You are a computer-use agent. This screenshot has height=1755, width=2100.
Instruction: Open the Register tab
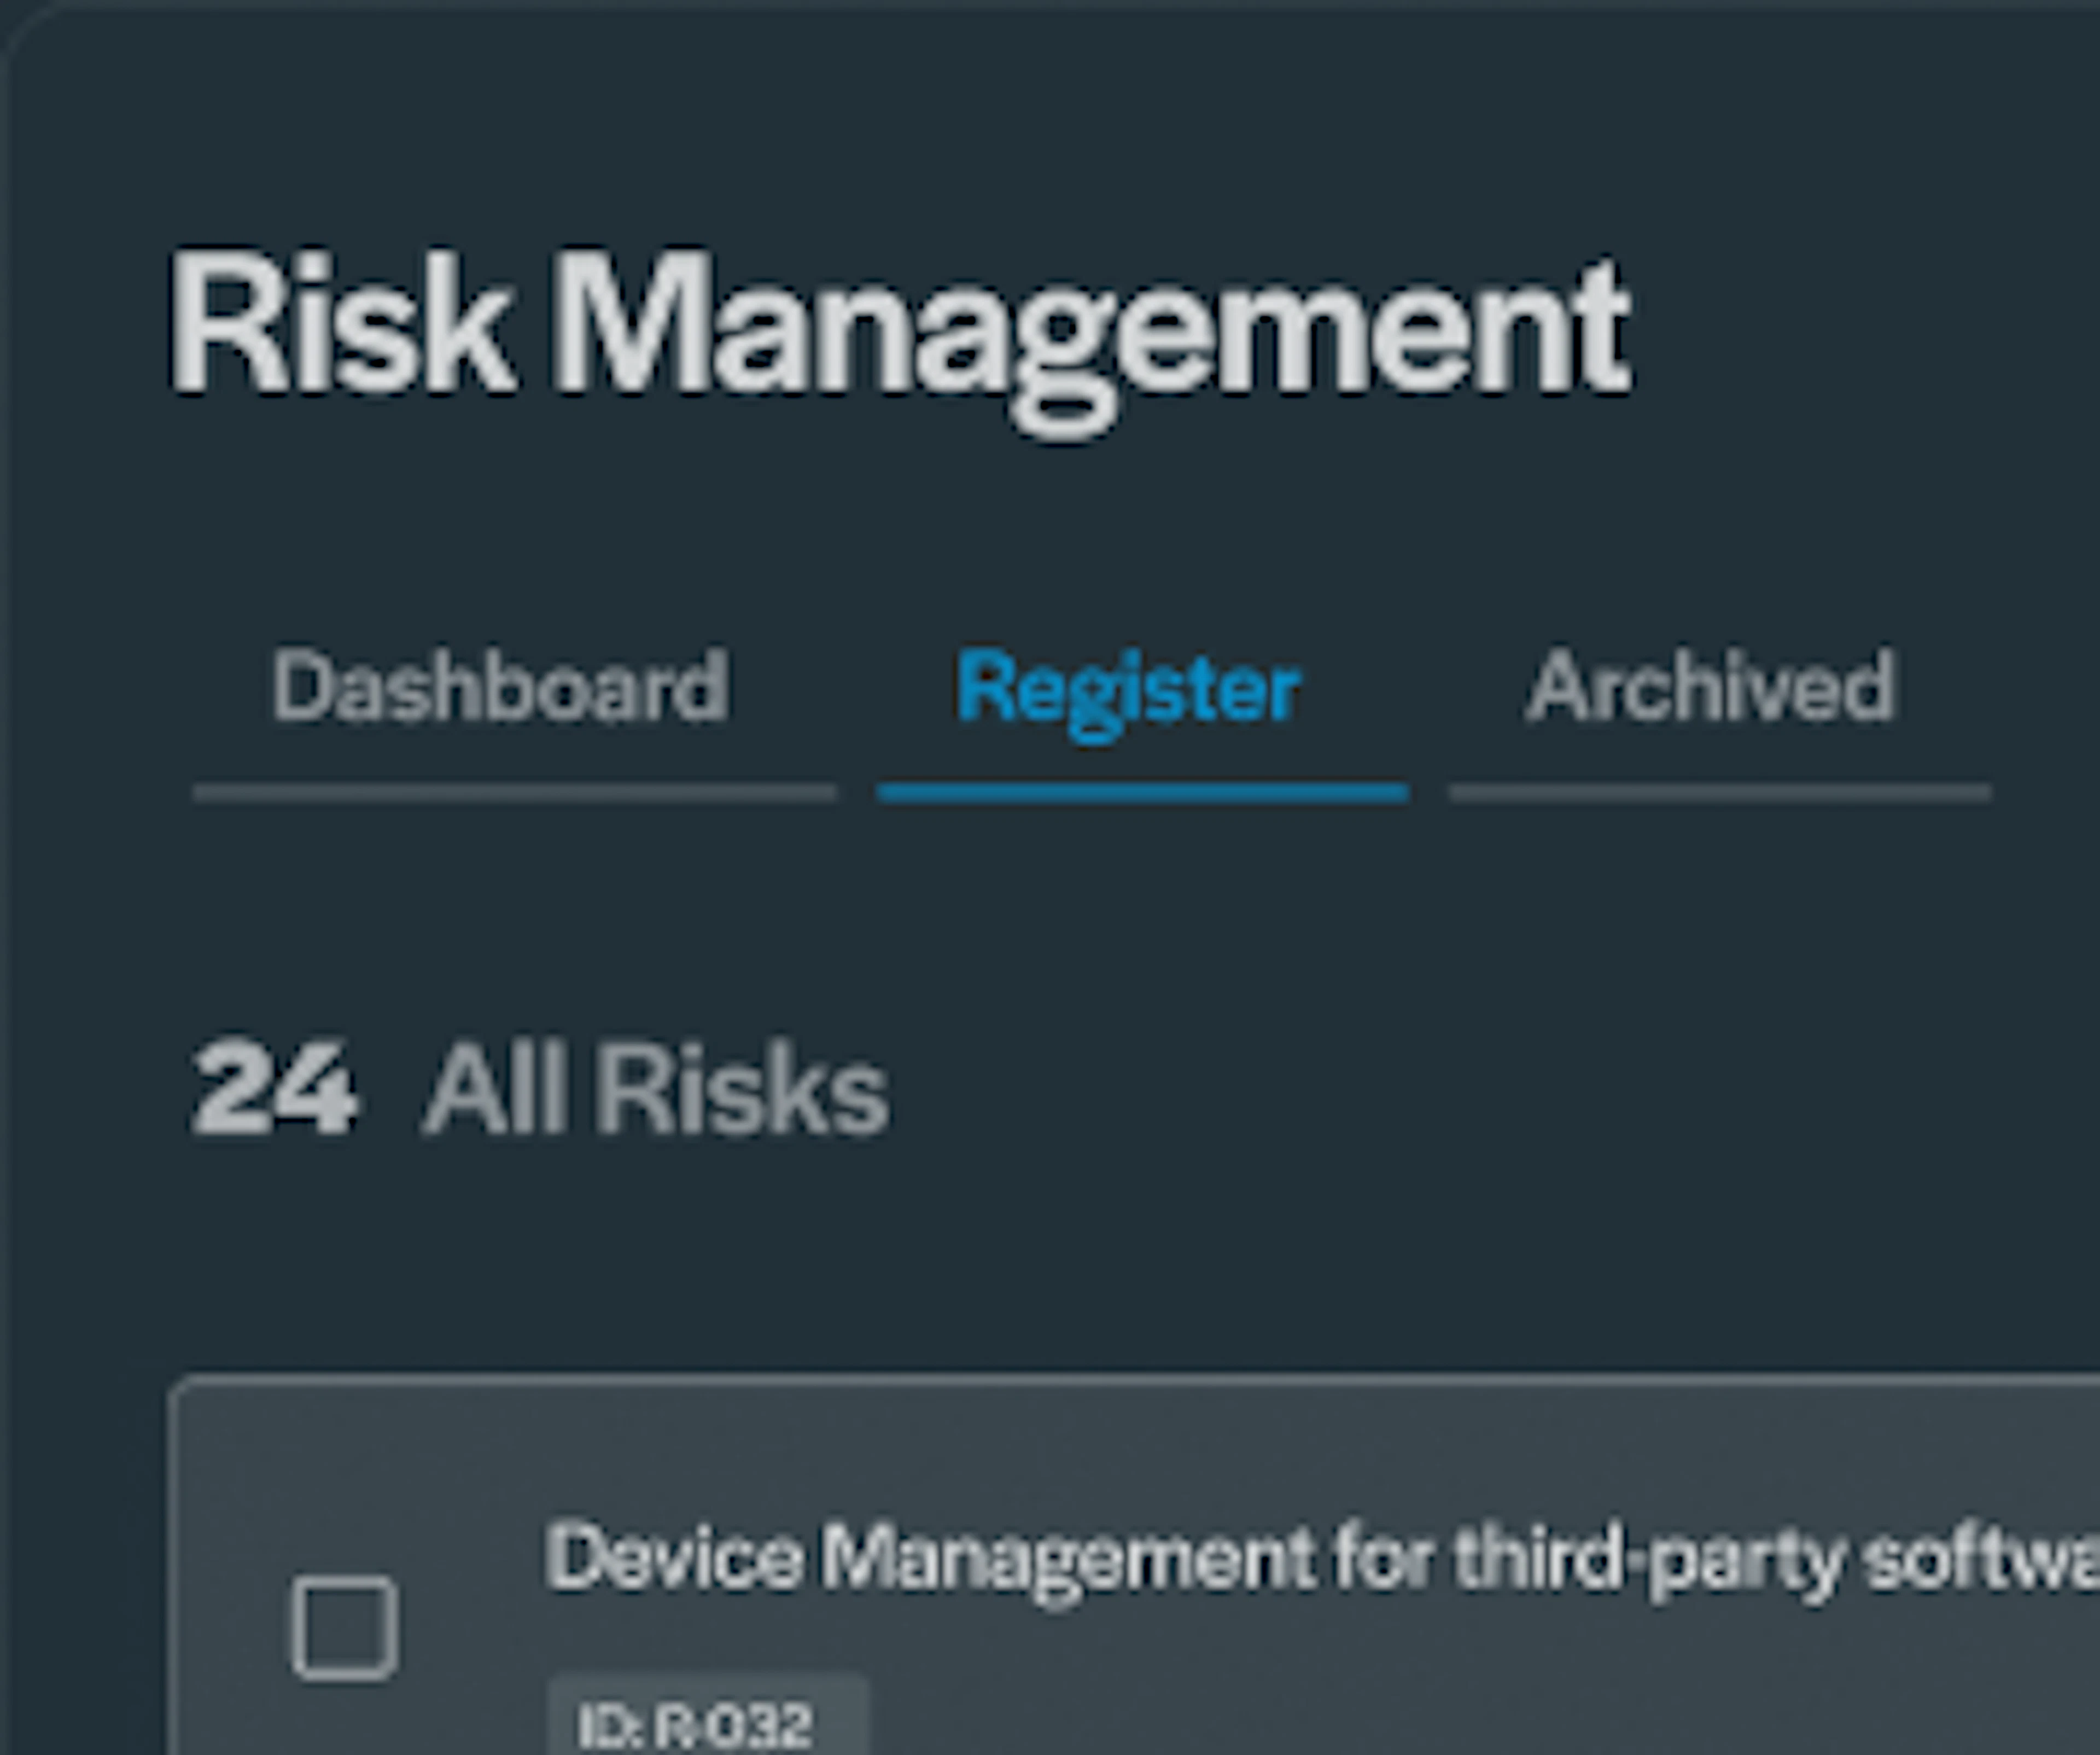[1128, 690]
